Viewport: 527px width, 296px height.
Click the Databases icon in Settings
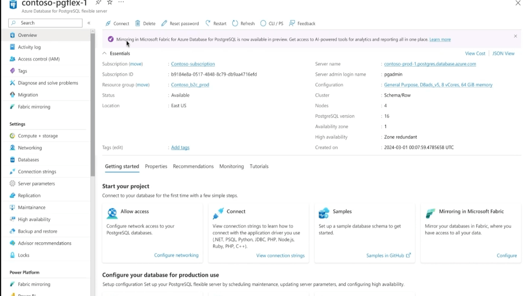pos(12,160)
